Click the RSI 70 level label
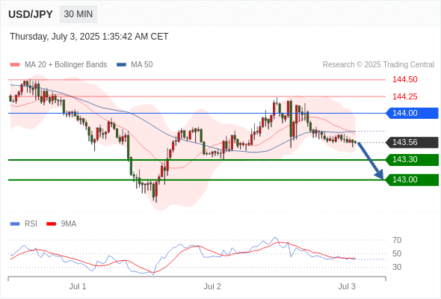The image size is (441, 299). [x=397, y=240]
